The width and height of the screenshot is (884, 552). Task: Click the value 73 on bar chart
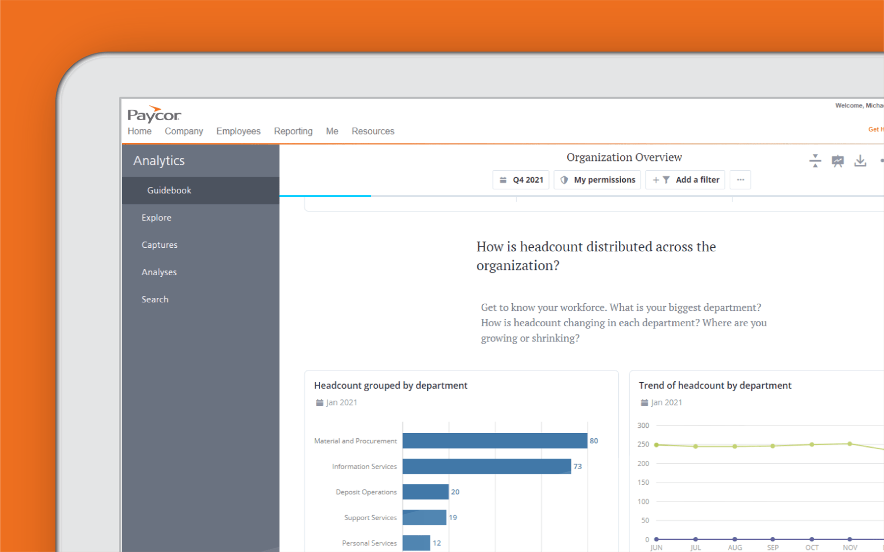578,466
